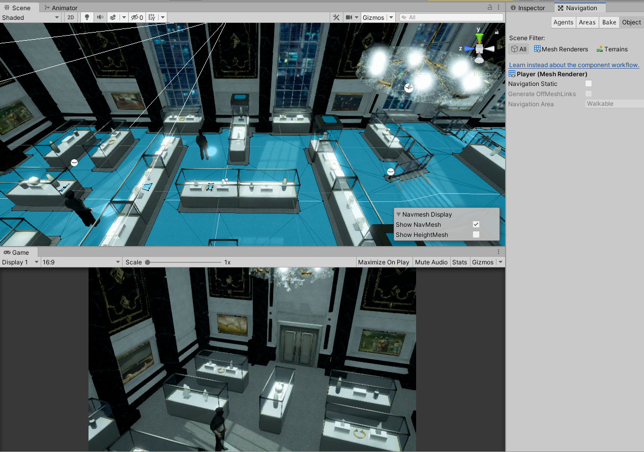This screenshot has width=644, height=452.
Task: Open the Game panel three-dot options menu
Action: pos(499,252)
